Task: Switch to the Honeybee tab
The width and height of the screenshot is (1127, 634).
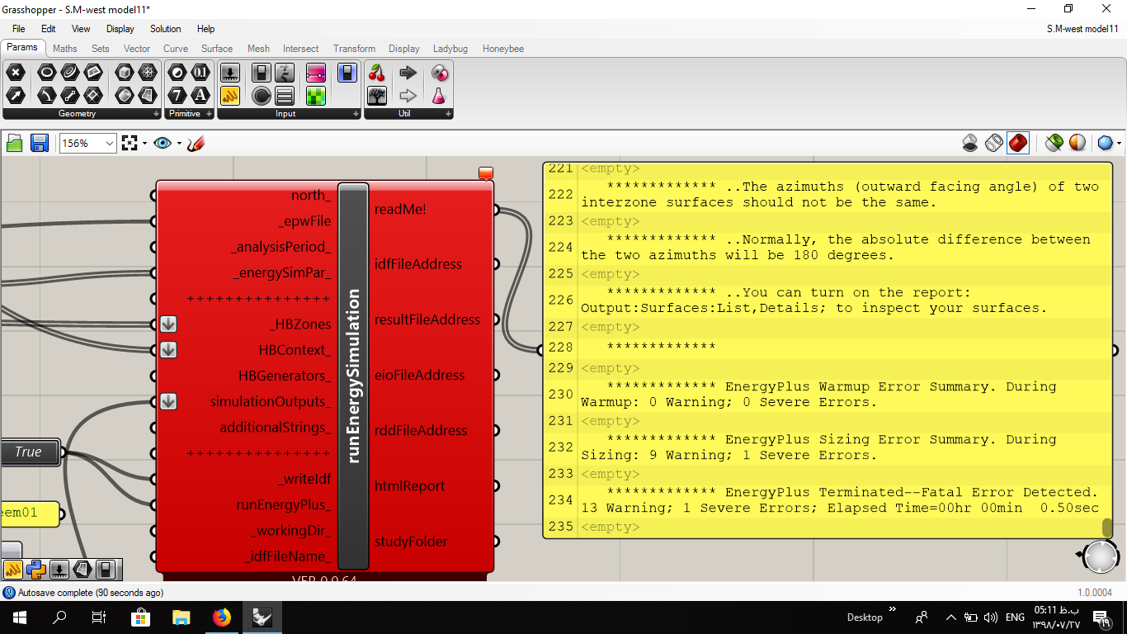Action: [x=503, y=49]
